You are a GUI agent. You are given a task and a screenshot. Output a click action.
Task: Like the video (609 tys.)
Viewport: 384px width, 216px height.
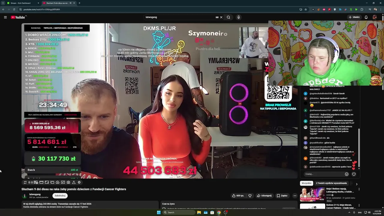(238, 196)
